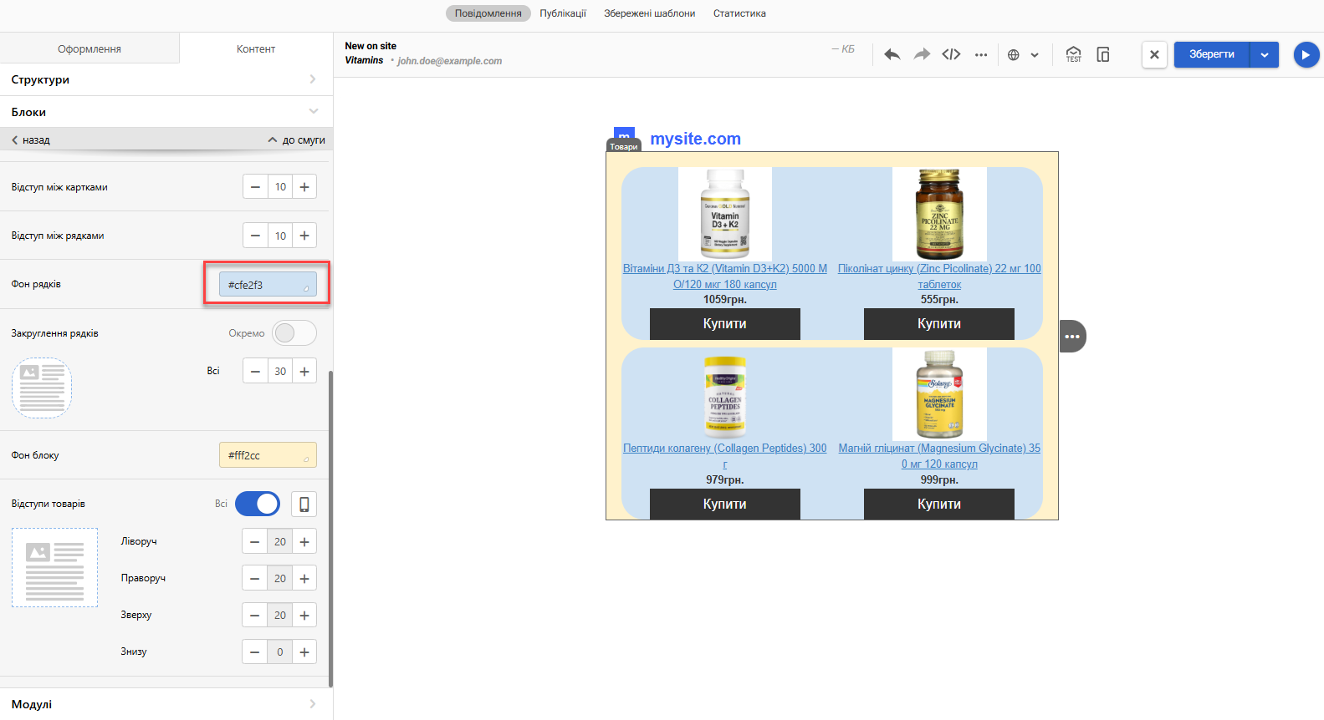
Task: Decrease the row rounding Всі value
Action: coord(255,371)
